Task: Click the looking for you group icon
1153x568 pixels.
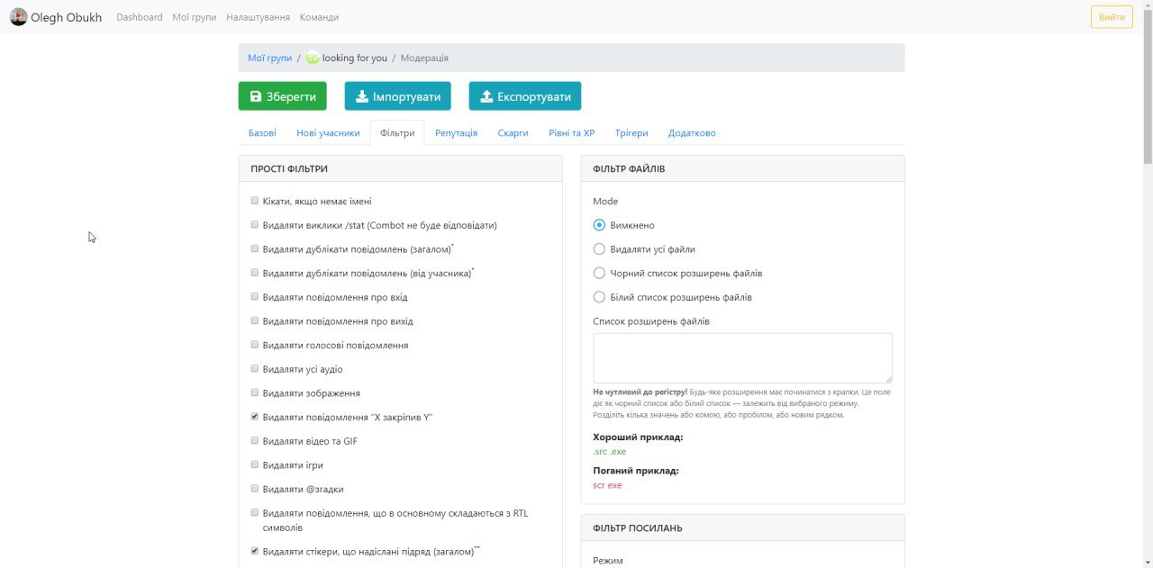Action: click(313, 58)
